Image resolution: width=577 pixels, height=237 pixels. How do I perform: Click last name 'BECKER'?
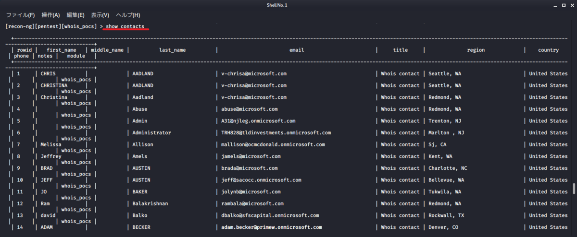(141, 227)
